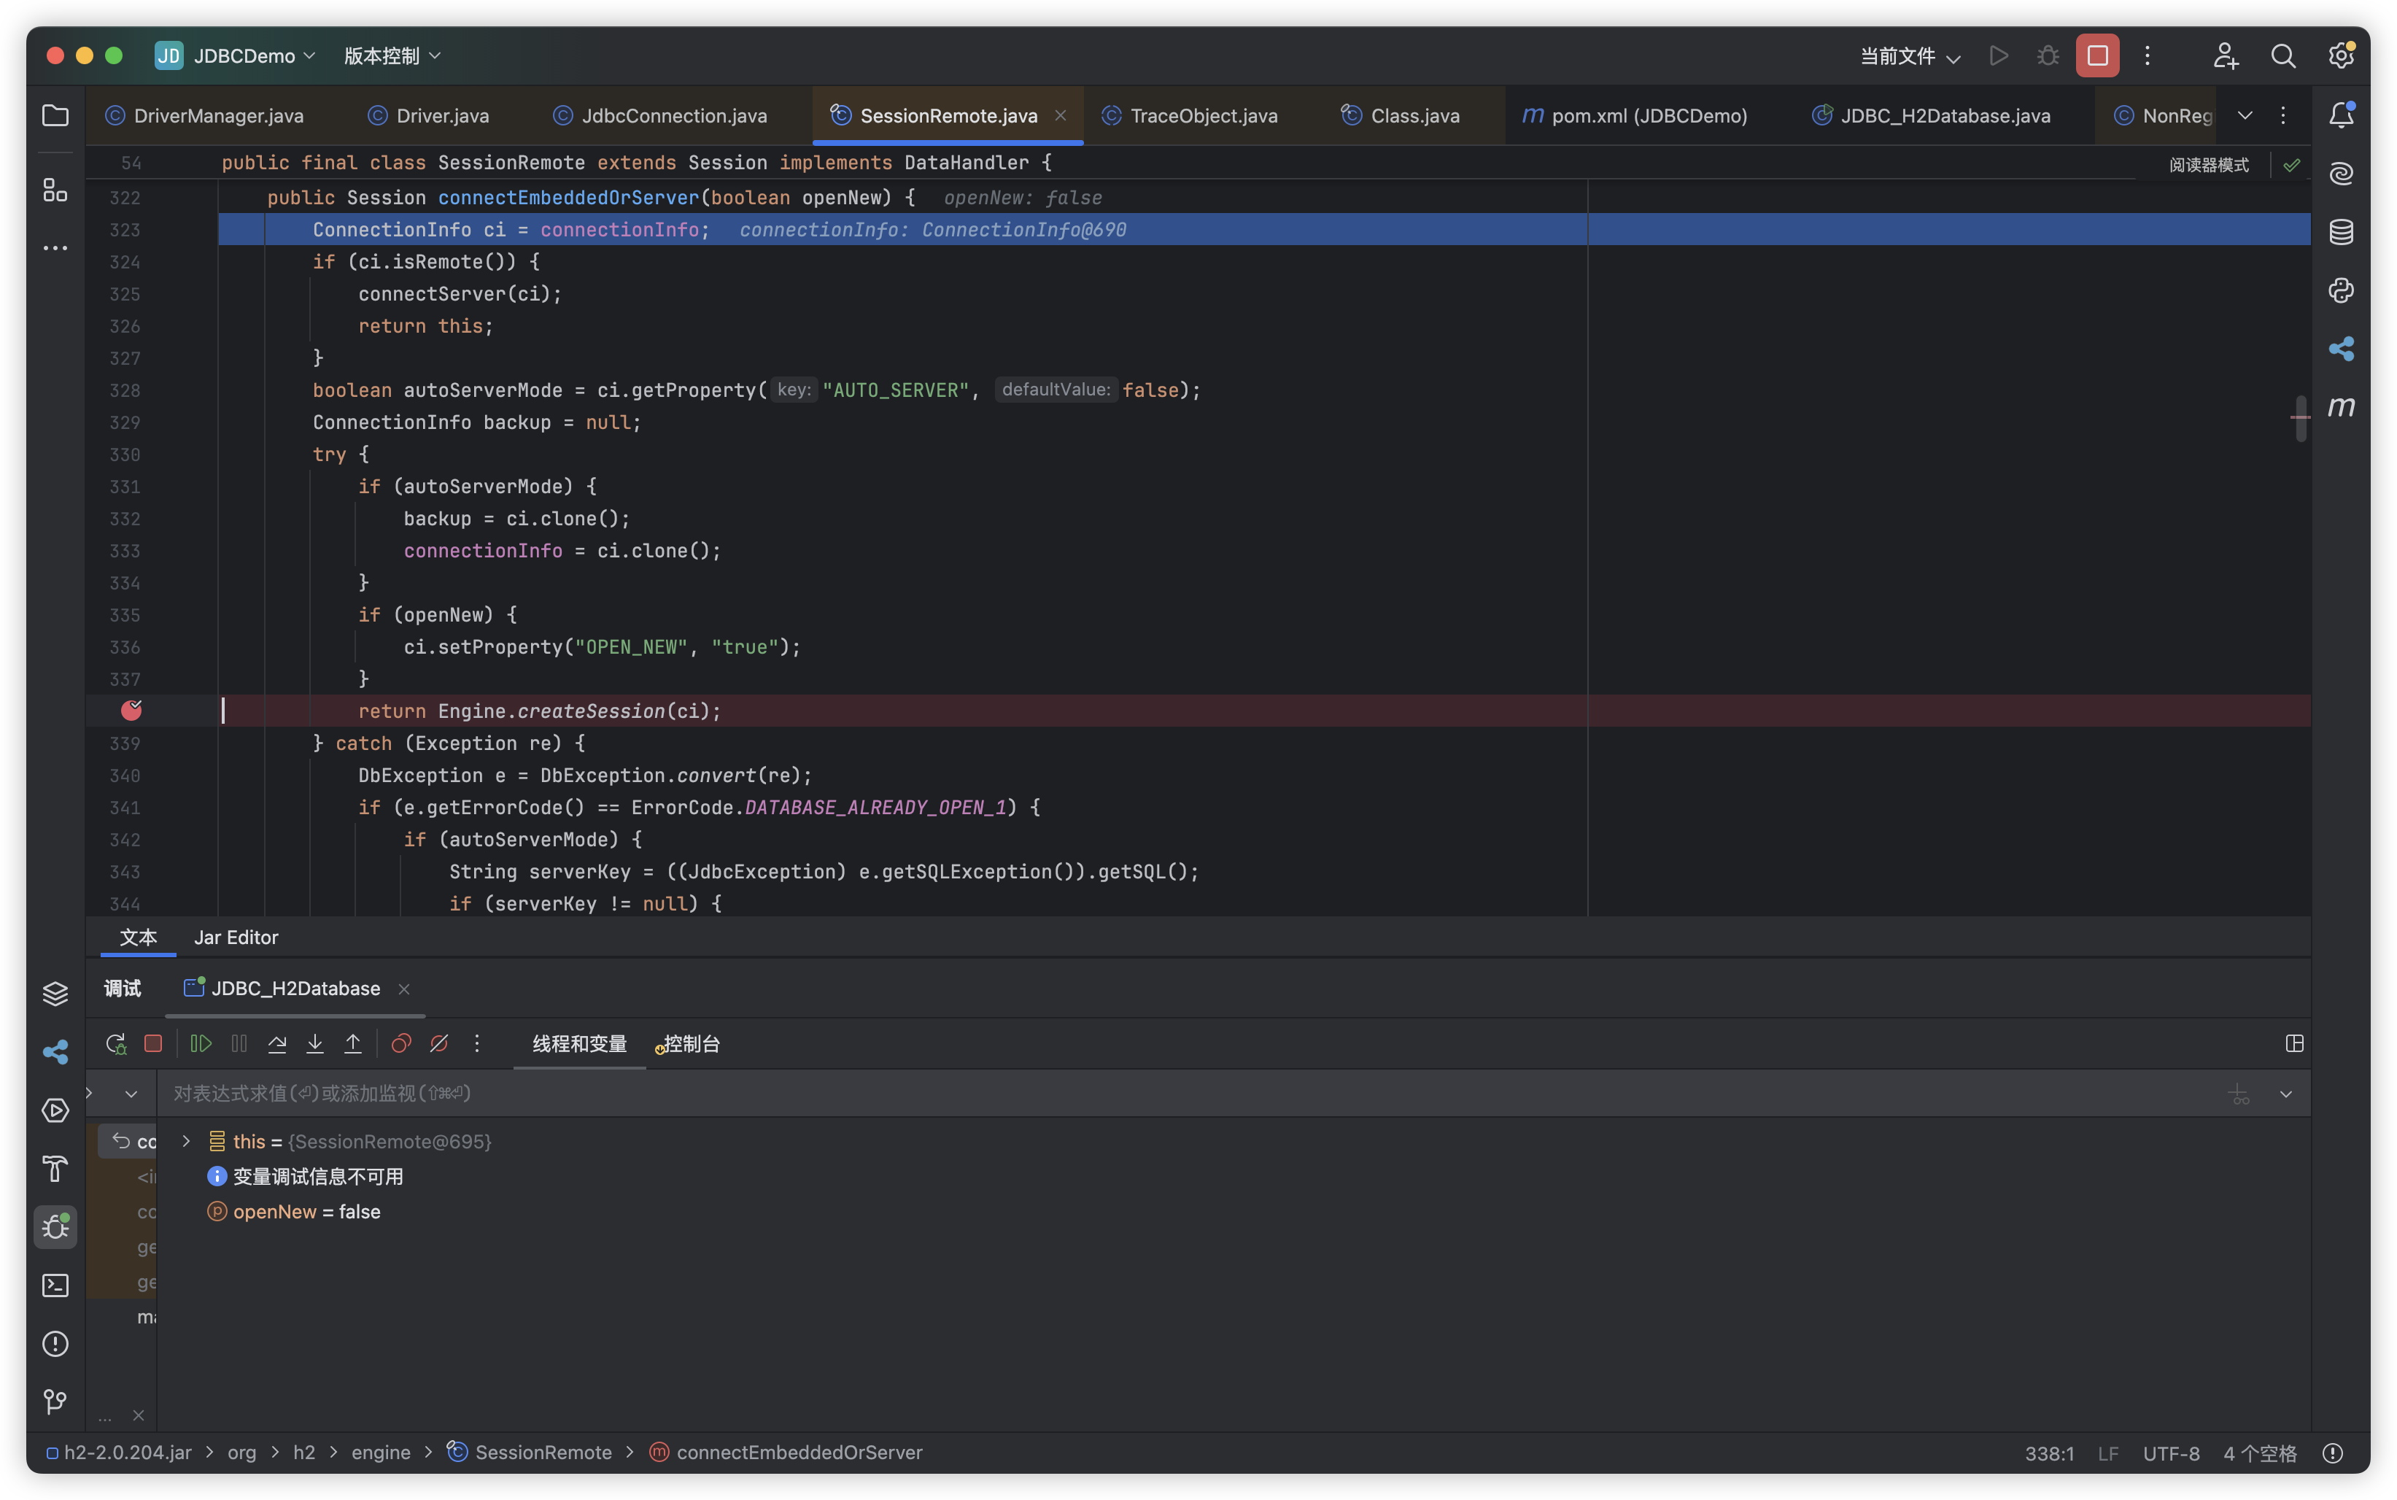Open the Database tool window
The image size is (2397, 1500).
pos(2342,232)
